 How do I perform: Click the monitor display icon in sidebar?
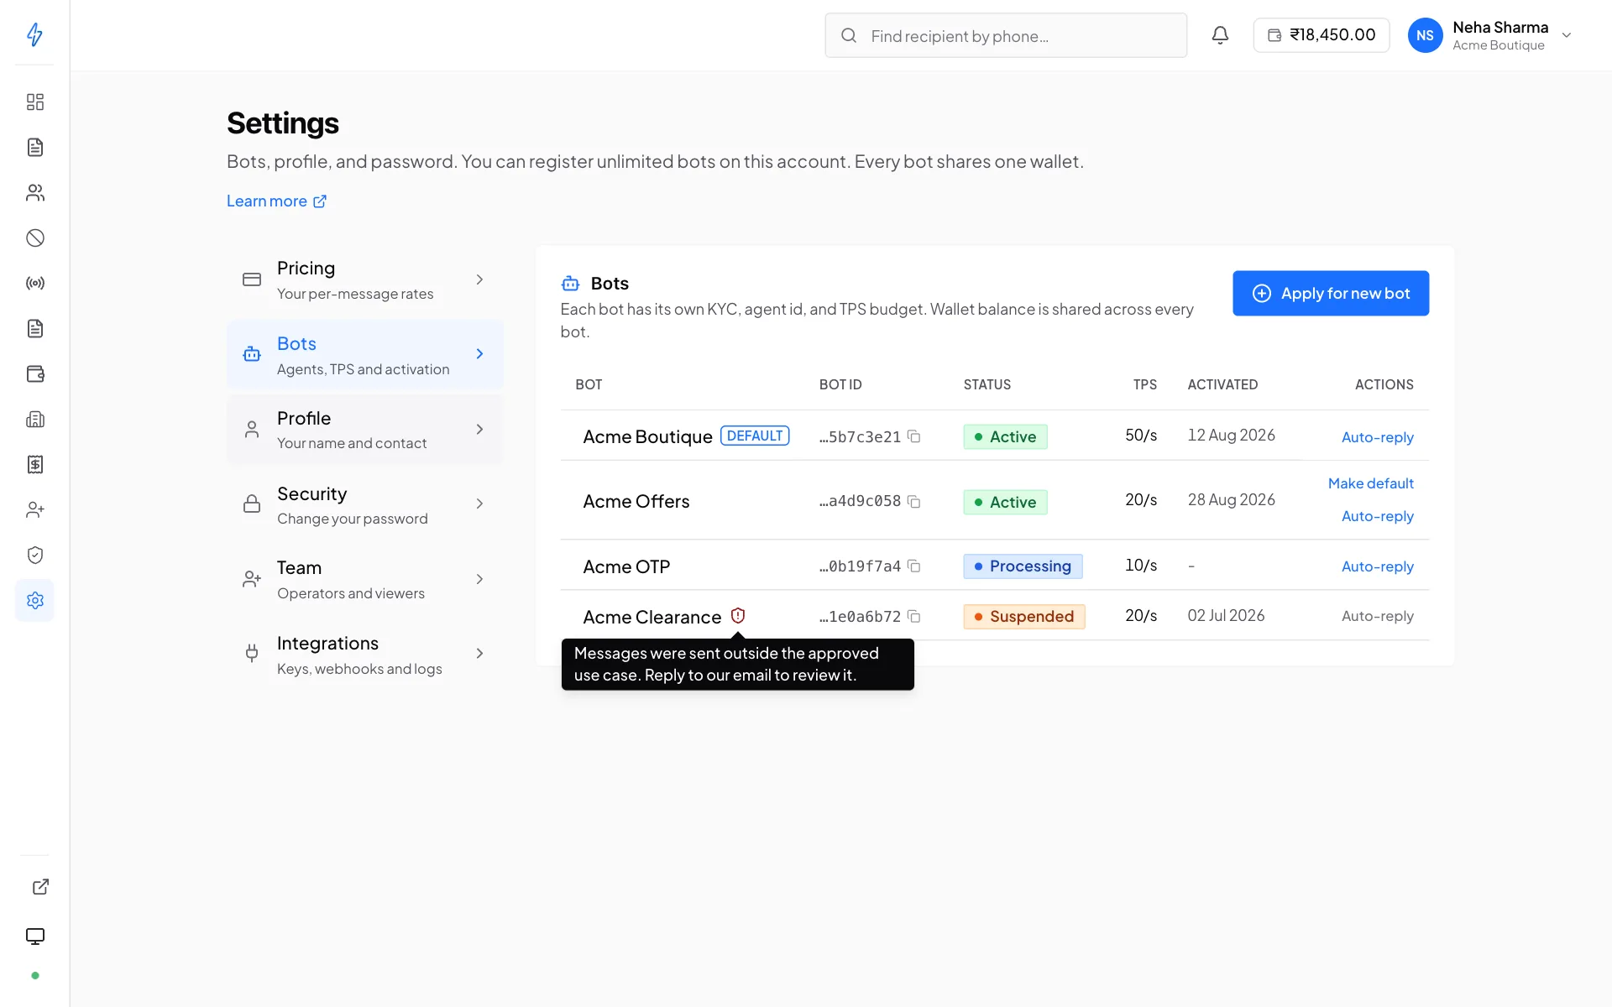coord(34,936)
